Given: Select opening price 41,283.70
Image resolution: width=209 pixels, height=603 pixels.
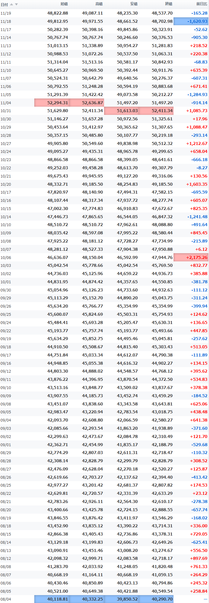Looking at the screenshot, I should click(x=58, y=567).
